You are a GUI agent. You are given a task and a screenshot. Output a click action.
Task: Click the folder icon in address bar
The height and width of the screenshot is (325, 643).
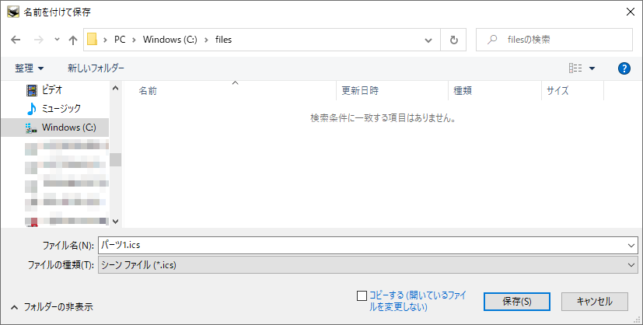(x=92, y=40)
